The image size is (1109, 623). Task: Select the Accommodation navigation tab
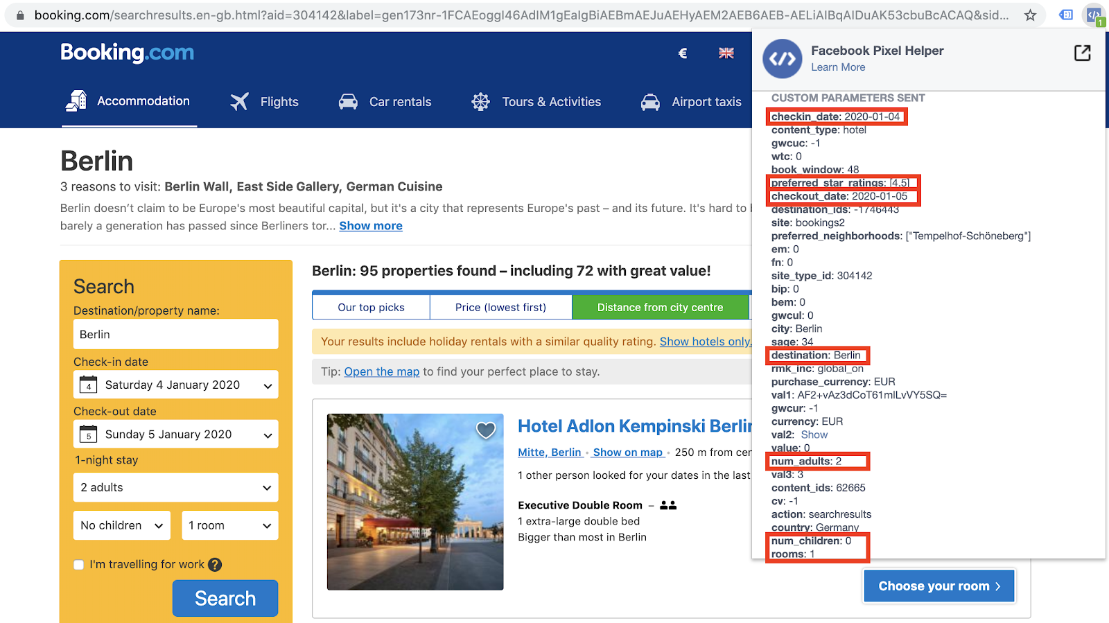129,101
